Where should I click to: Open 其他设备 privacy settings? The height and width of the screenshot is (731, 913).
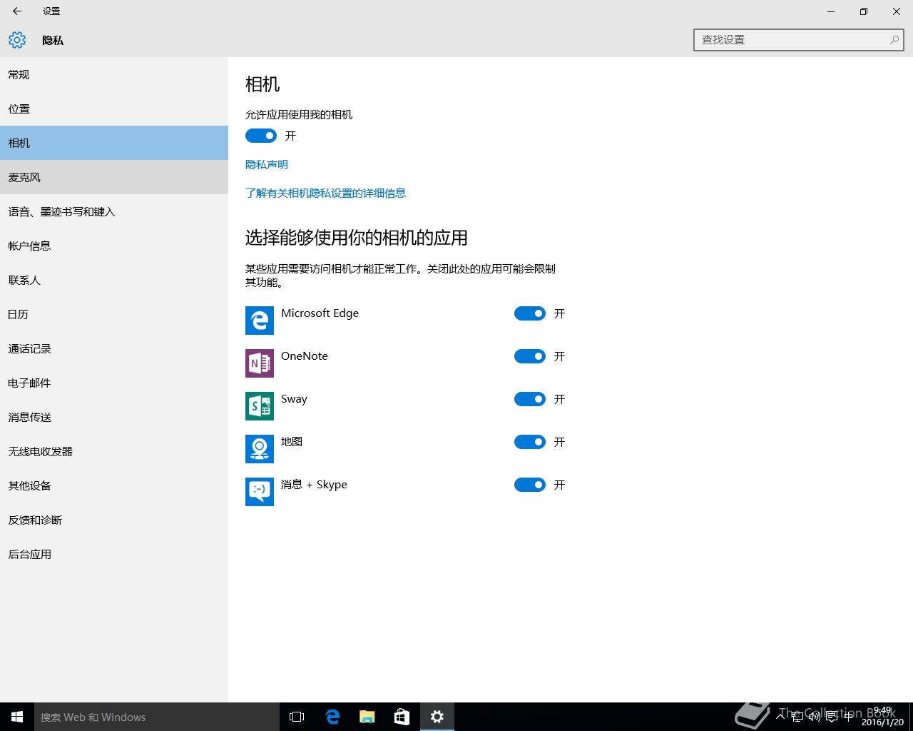[x=114, y=485]
